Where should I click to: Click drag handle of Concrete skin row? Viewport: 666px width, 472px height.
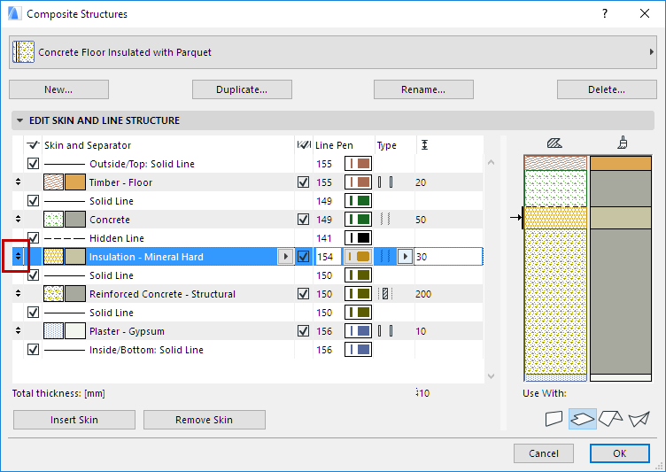coord(18,220)
